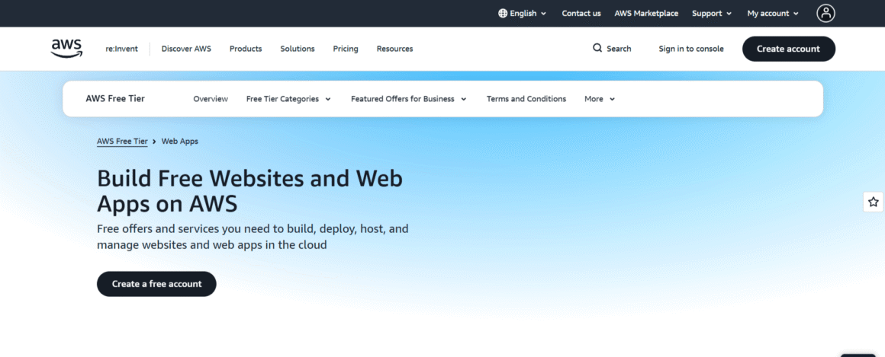Click the globe language icon
The image size is (885, 357).
(x=503, y=14)
